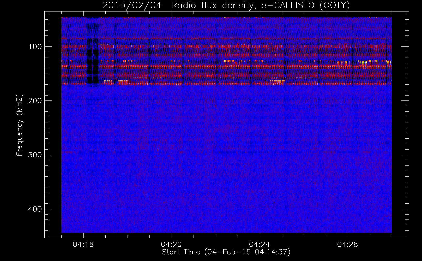Click the 'Frequency (MHZ)' y-axis label
Image resolution: width=422 pixels, height=261 pixels.
tap(20, 125)
